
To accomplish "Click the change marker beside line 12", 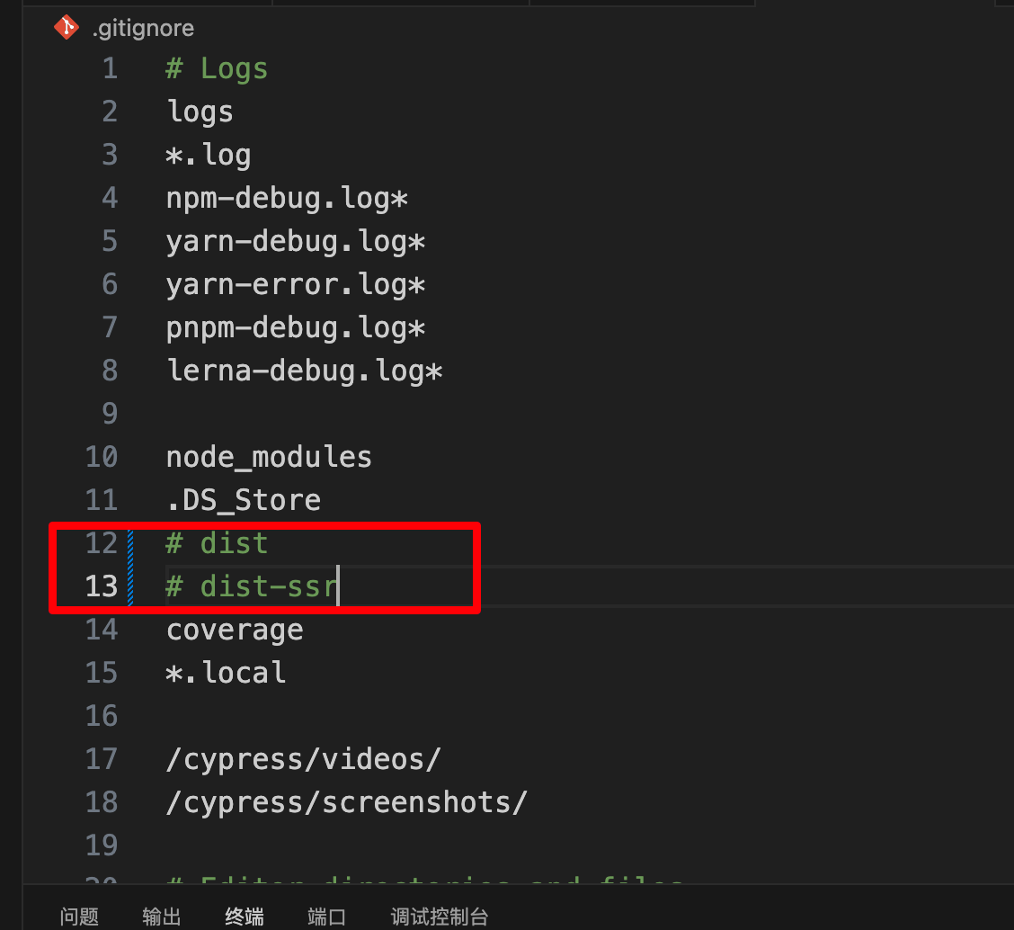I will point(131,543).
